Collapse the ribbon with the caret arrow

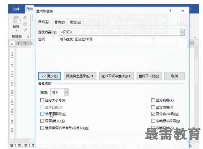pos(195,38)
